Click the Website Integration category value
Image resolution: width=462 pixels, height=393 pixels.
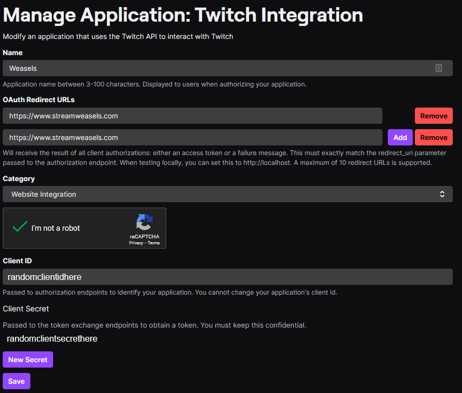click(x=44, y=195)
